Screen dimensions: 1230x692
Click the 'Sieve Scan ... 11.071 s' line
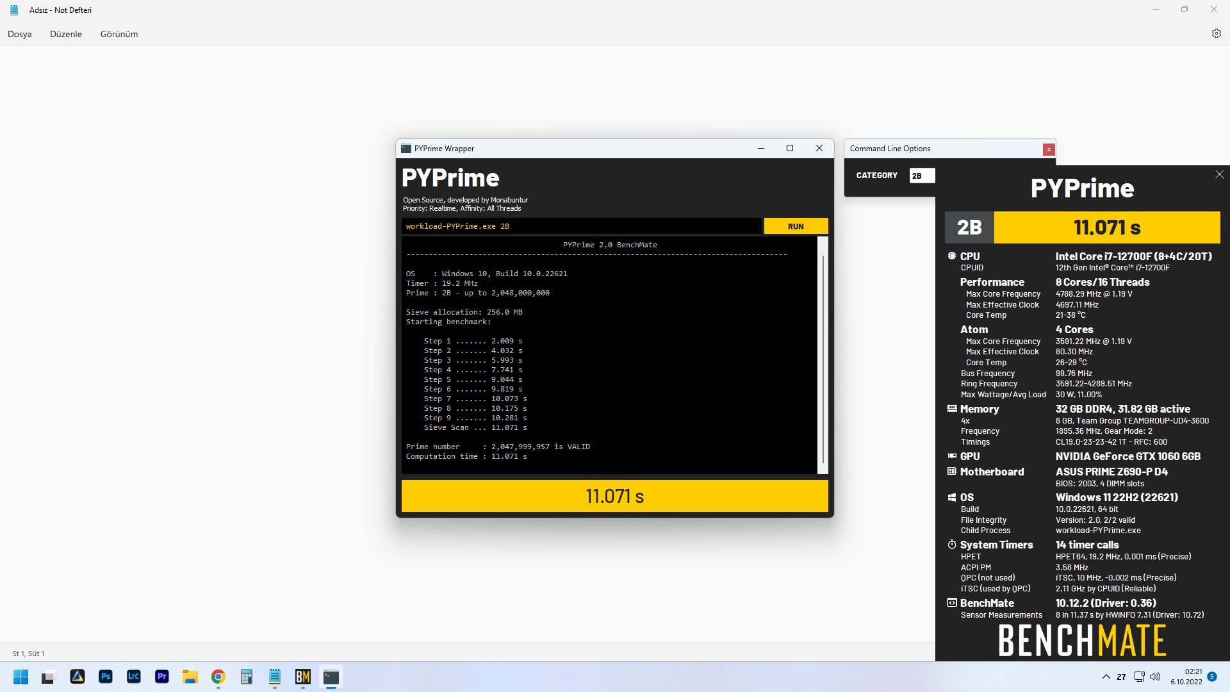pos(475,427)
